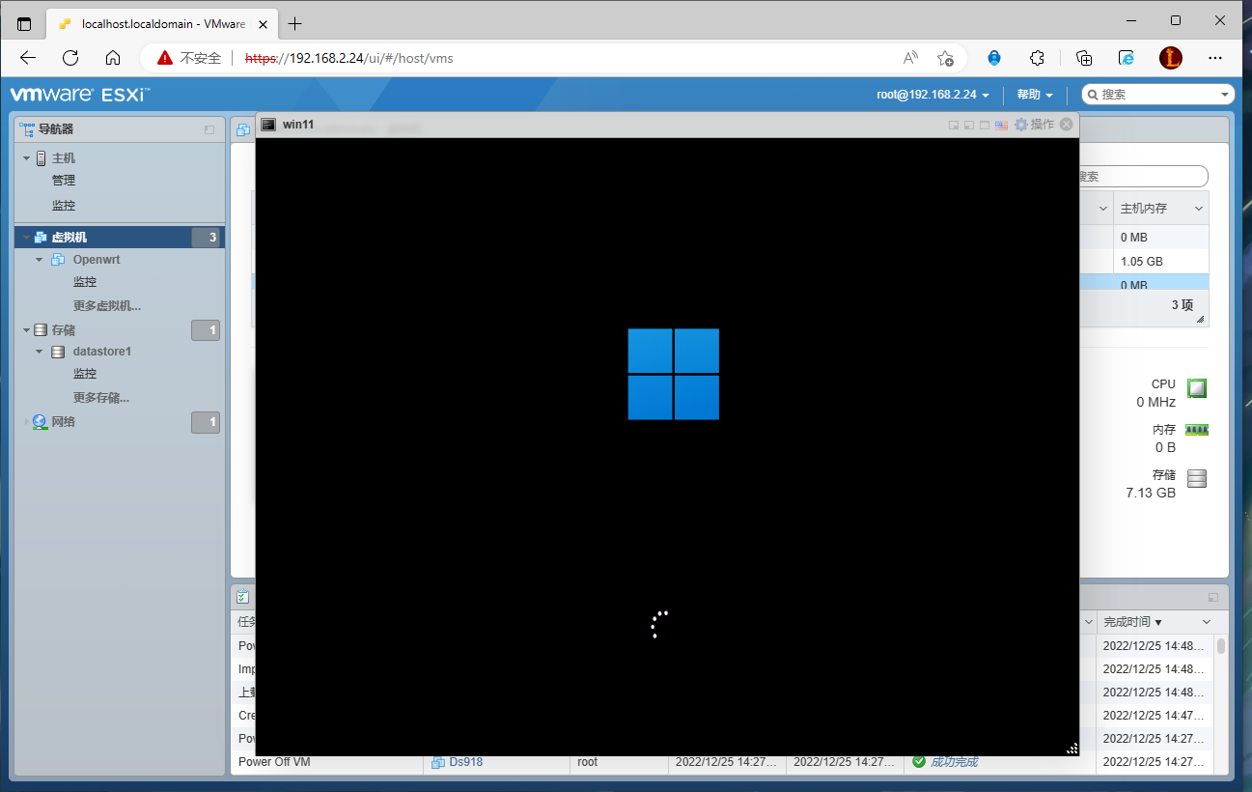The width and height of the screenshot is (1252, 792).
Task: Open 网络 network section
Action: tap(64, 422)
